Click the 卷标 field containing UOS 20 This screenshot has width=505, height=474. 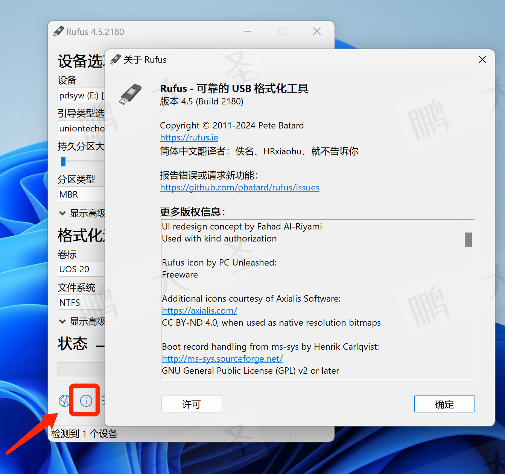(81, 269)
